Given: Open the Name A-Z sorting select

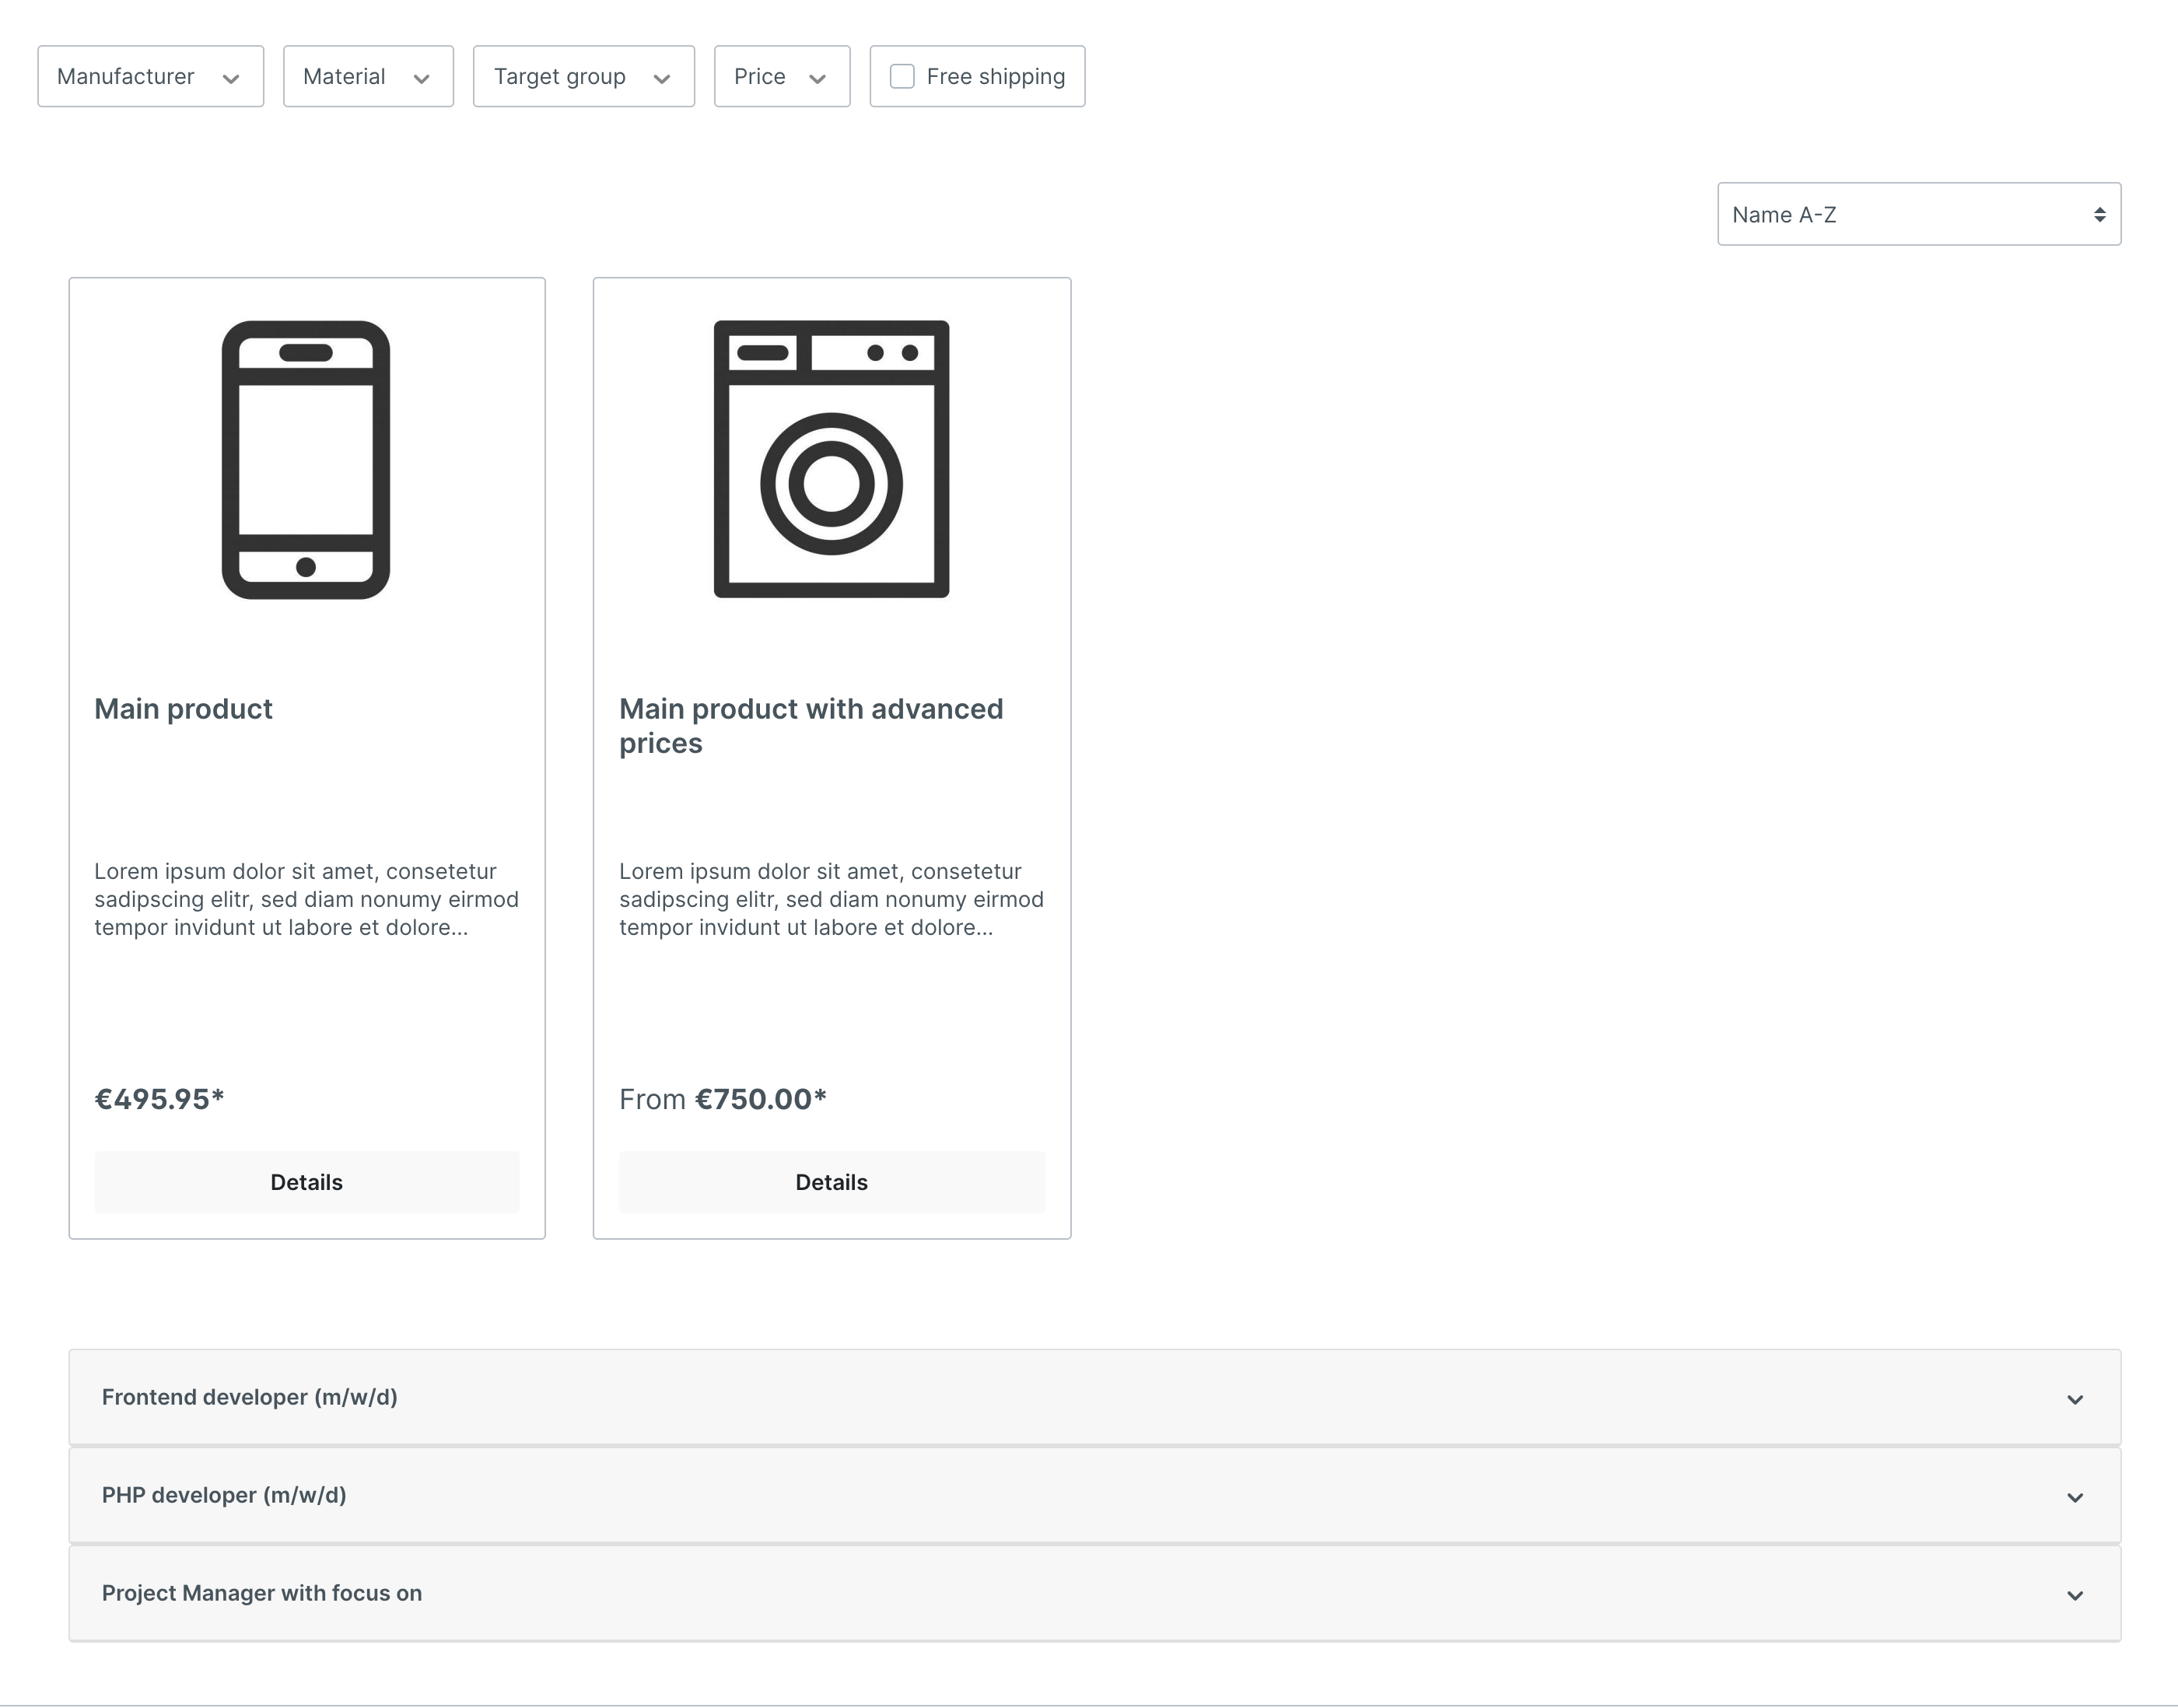Looking at the screenshot, I should 1919,214.
